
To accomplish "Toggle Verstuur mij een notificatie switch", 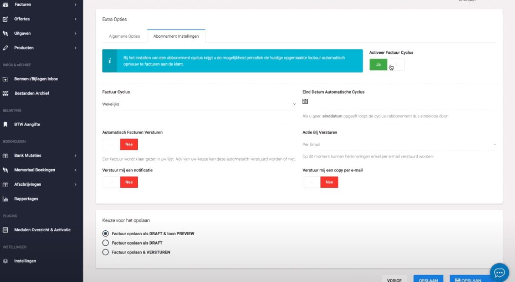I will click(x=120, y=182).
